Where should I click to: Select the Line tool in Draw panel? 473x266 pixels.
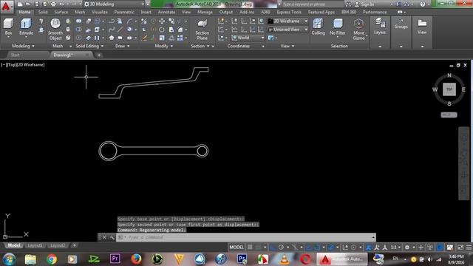(x=120, y=30)
